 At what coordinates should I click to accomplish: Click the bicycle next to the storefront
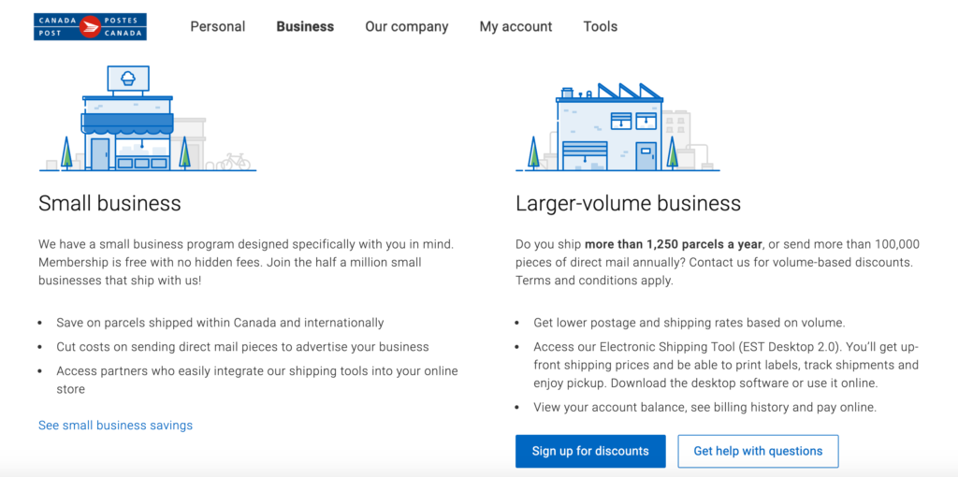[234, 161]
